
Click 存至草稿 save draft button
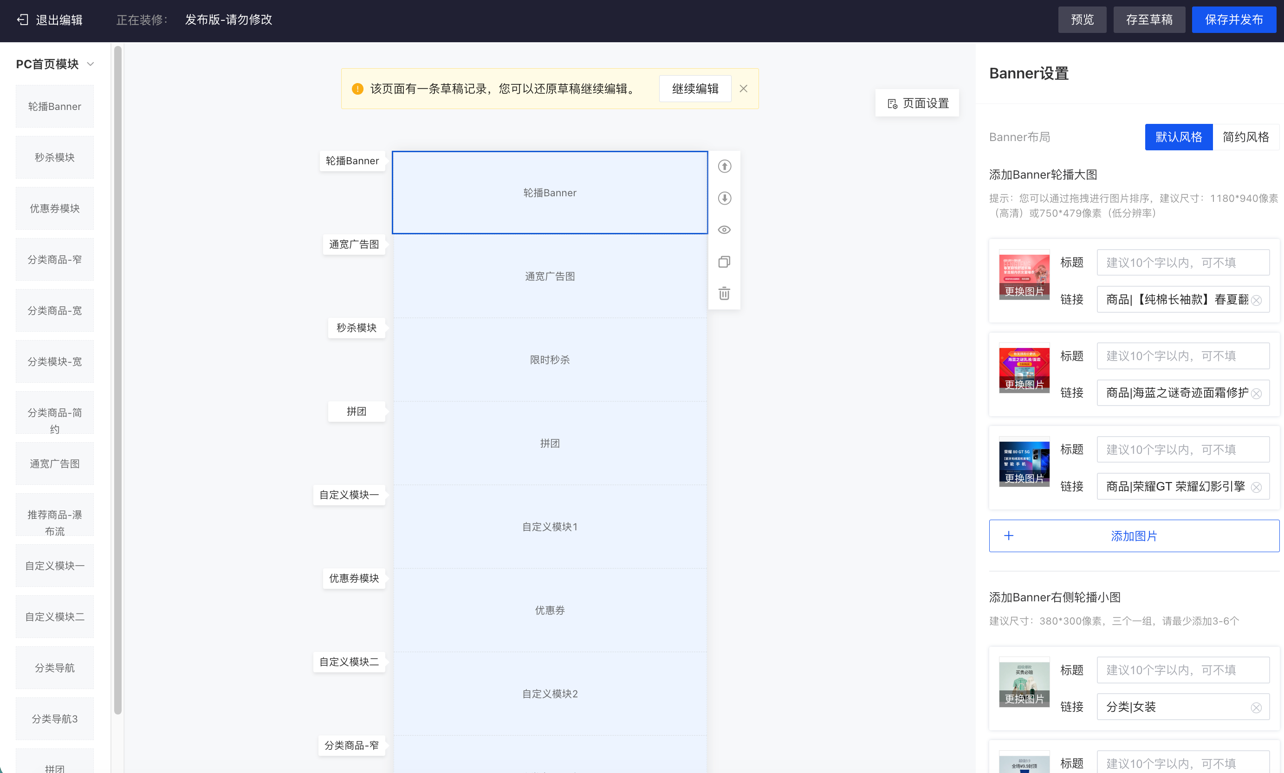(1149, 20)
